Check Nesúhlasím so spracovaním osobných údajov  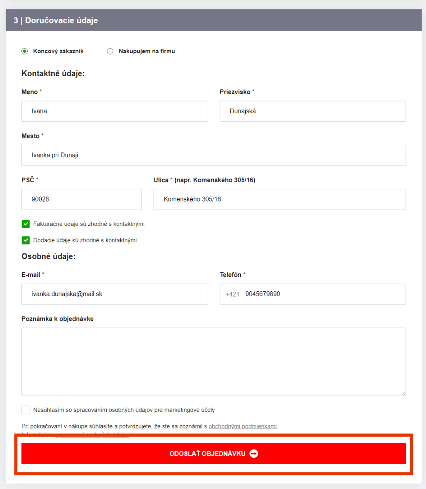pyautogui.click(x=26, y=410)
